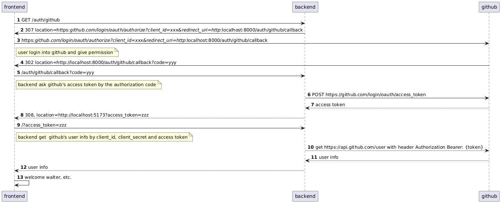Click note 'user login into github and give permission'

(x=67, y=53)
